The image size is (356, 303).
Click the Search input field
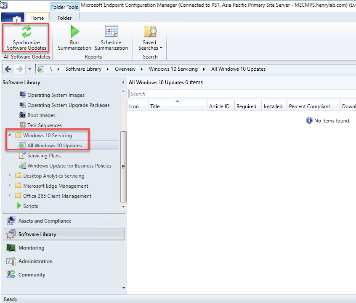pyautogui.click(x=240, y=94)
